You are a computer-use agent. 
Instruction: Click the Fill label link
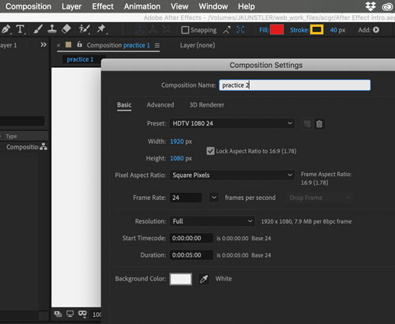point(264,30)
